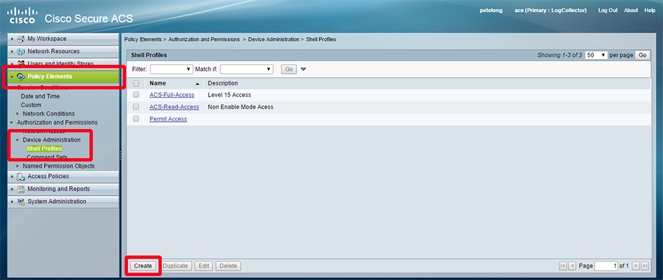663x280 pixels.
Task: Open the Match if dropdown
Action: (247, 69)
